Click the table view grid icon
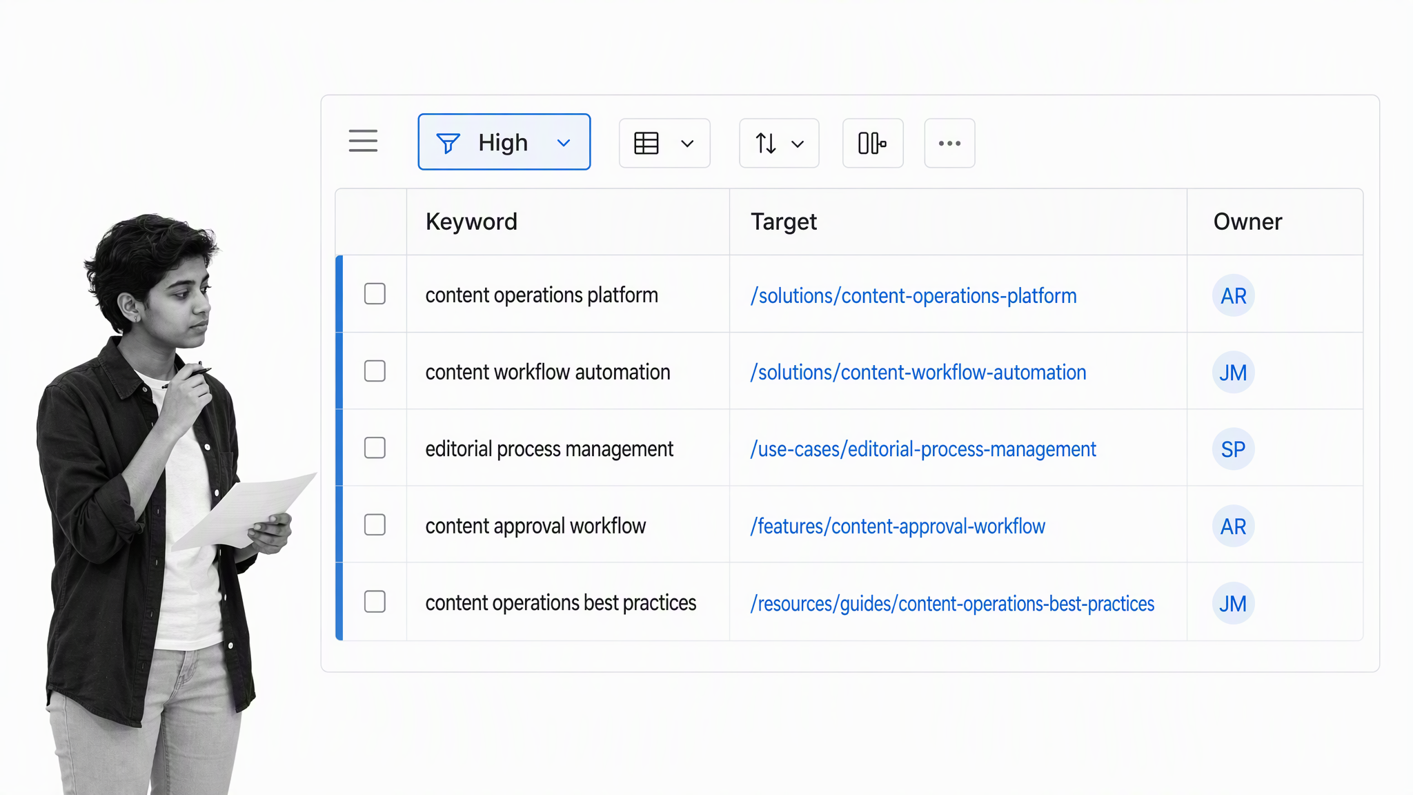This screenshot has width=1413, height=795. pos(646,144)
